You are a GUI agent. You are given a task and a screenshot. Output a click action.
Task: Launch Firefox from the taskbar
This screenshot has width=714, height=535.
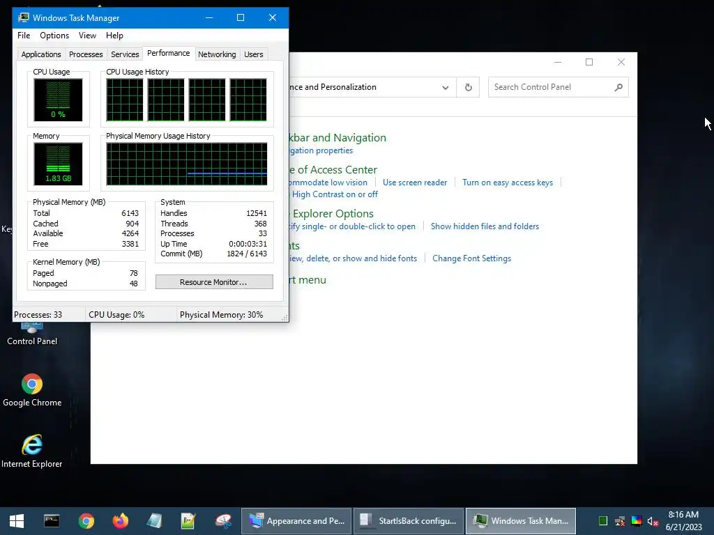coord(120,521)
